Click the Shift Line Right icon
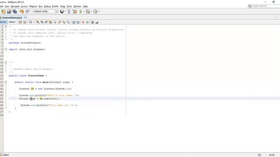280x157 pixels. pyautogui.click(x=78, y=22)
